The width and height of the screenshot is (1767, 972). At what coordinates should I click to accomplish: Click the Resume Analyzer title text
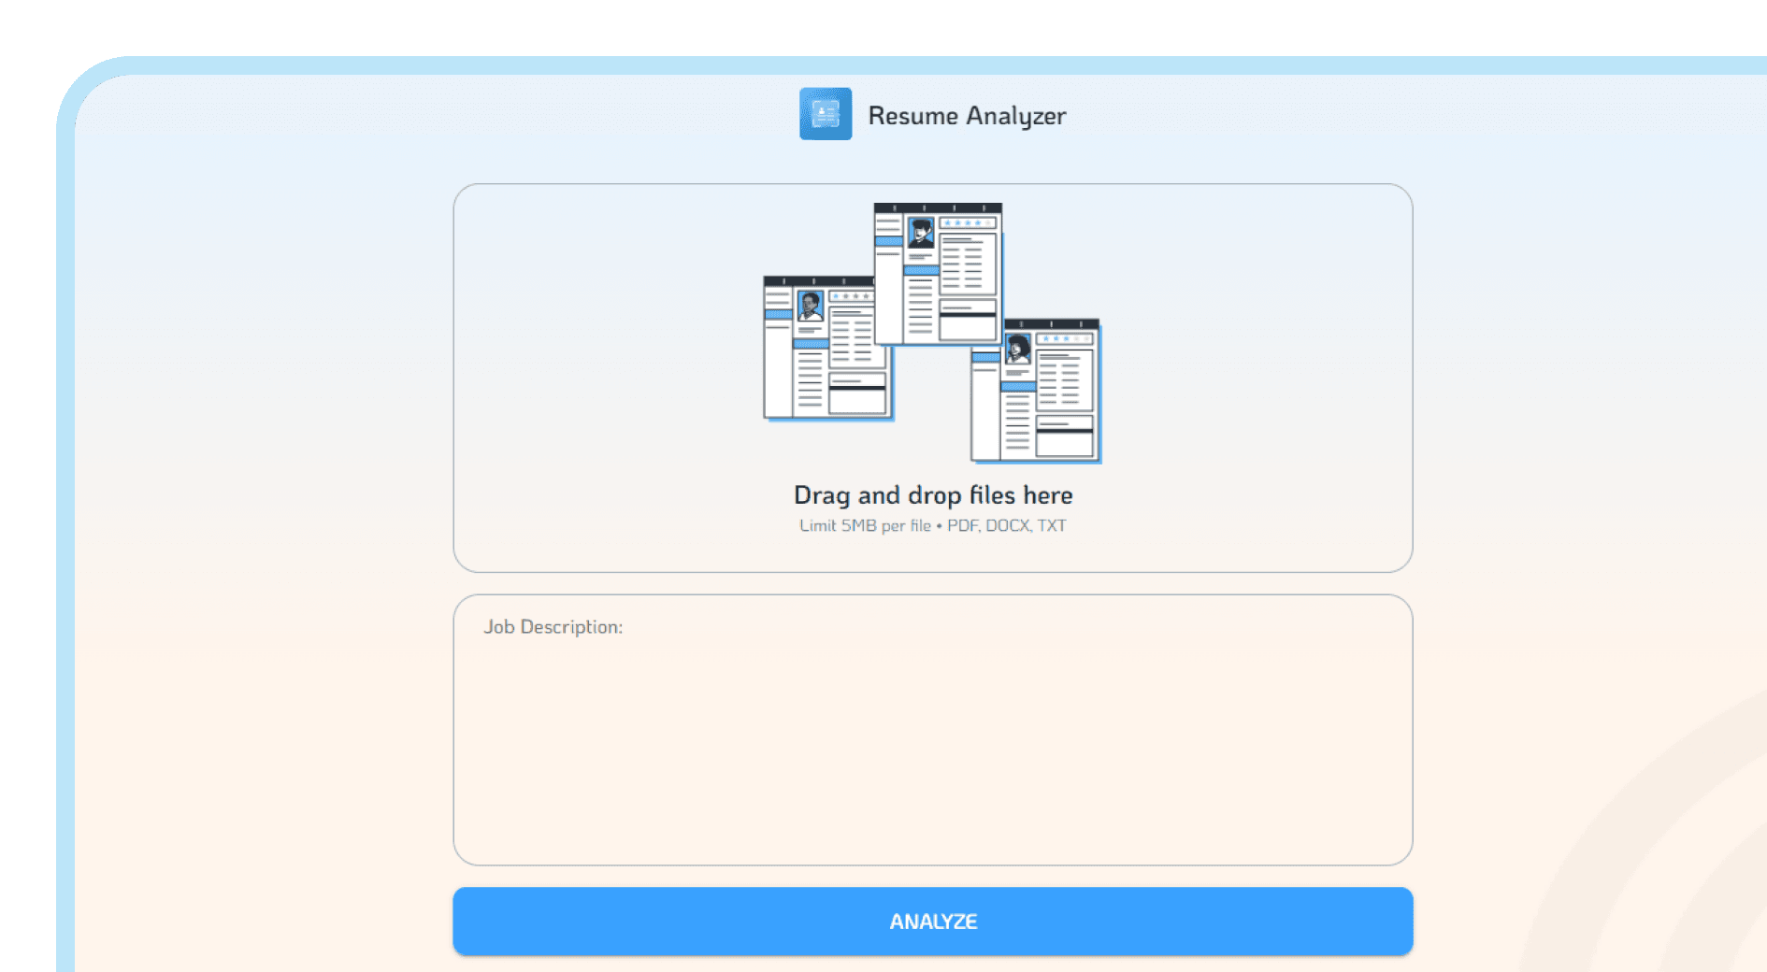click(967, 115)
